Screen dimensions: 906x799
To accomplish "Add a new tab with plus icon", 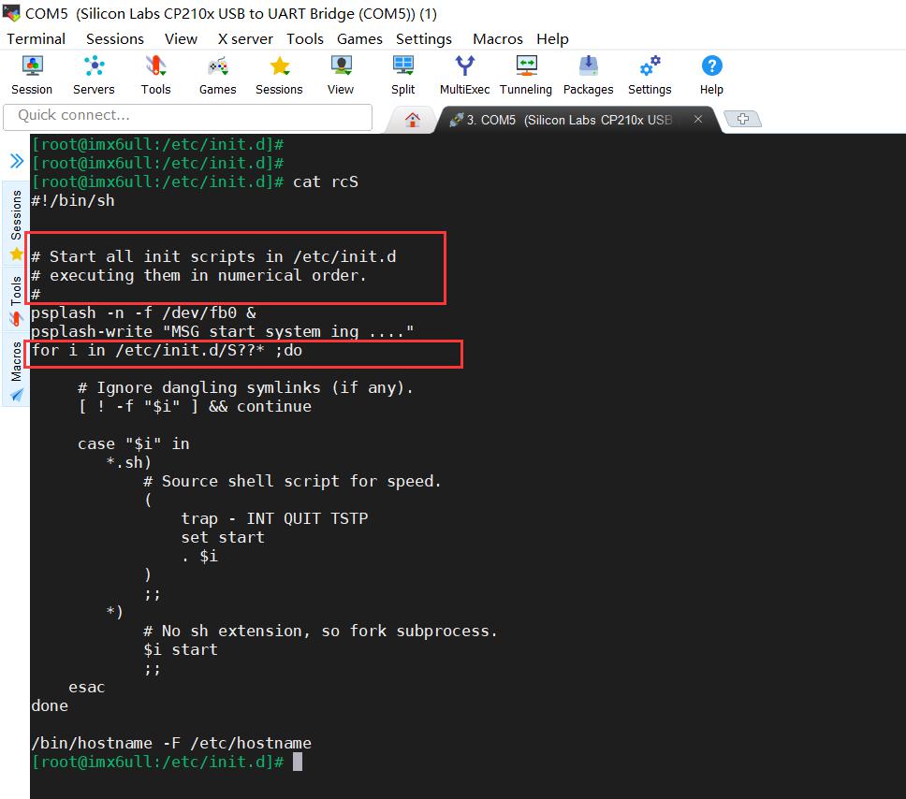I will pos(743,119).
